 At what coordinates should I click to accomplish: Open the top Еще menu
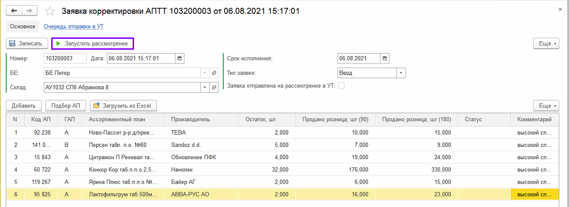tap(546, 44)
